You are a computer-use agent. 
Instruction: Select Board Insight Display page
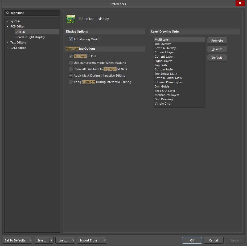[x=30, y=37]
